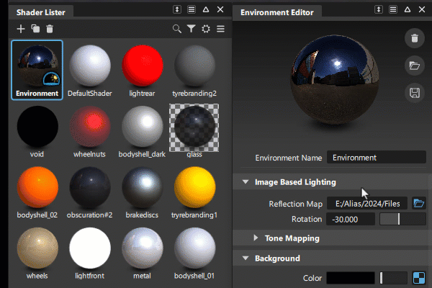Click the Reflection Map path field
Image resolution: width=432 pixels, height=288 pixels.
[367, 204]
